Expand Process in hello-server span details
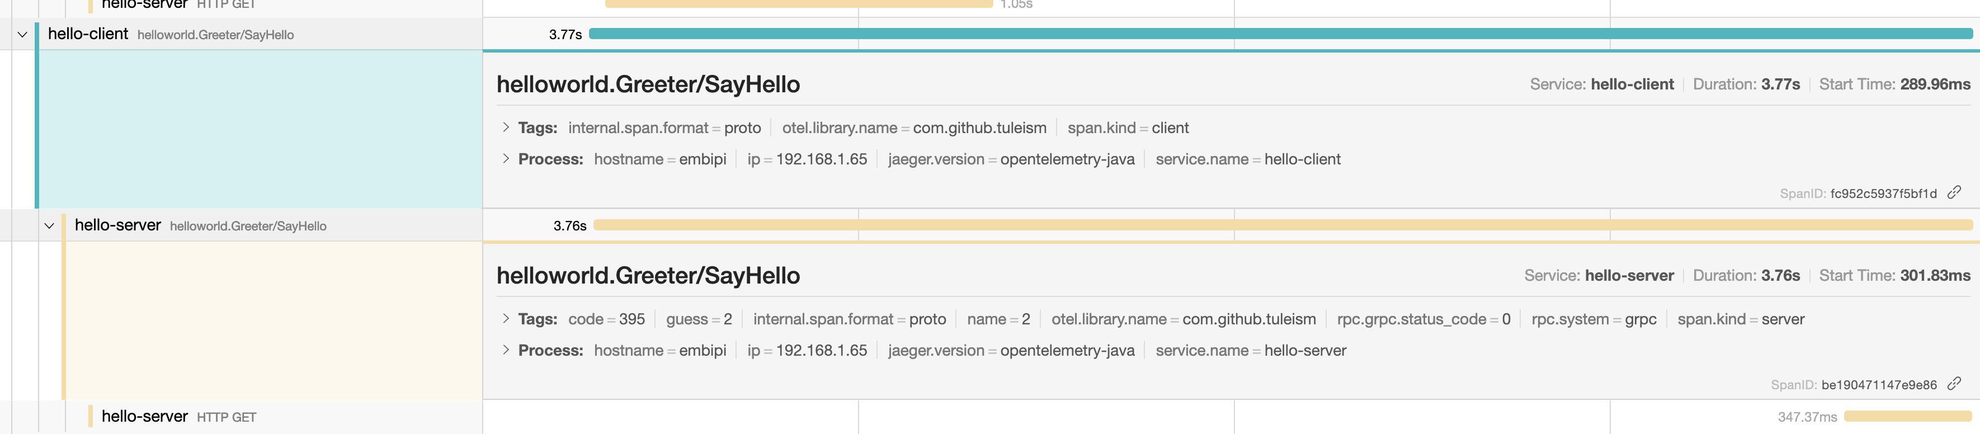 click(x=506, y=350)
